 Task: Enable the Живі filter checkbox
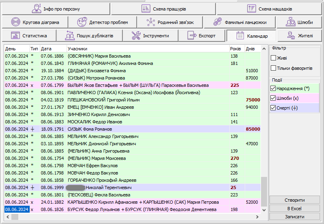274,58
